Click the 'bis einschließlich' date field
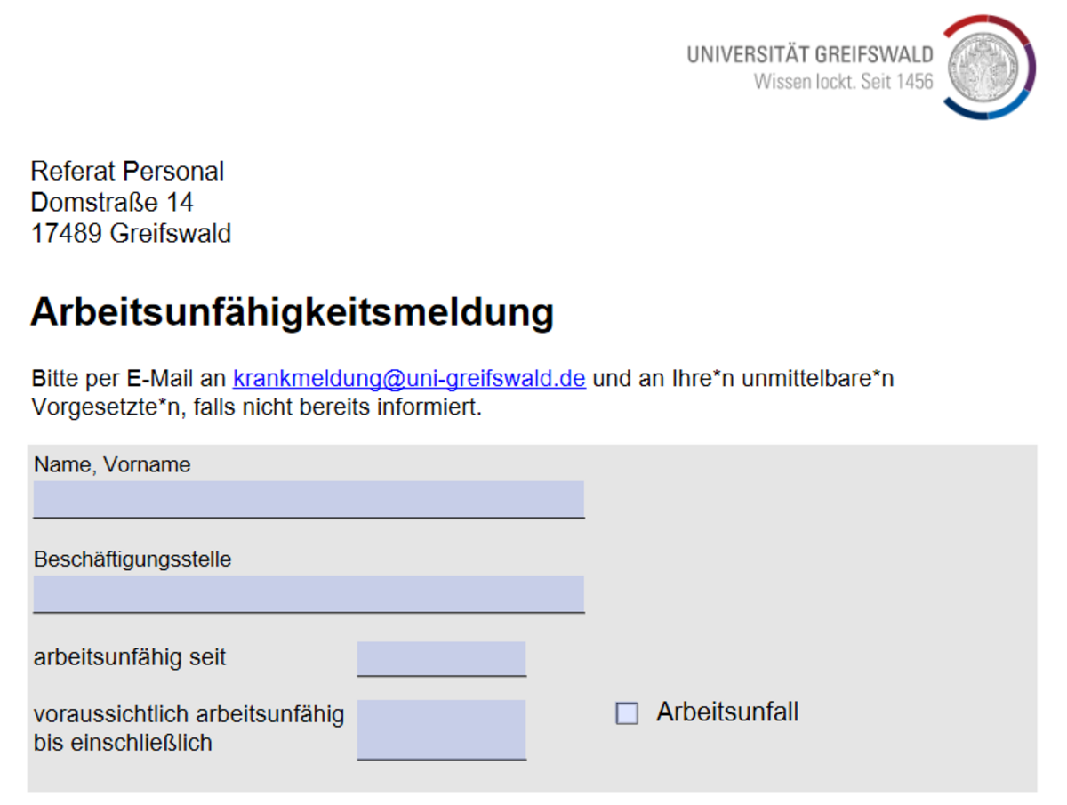The image size is (1067, 805). [x=441, y=729]
